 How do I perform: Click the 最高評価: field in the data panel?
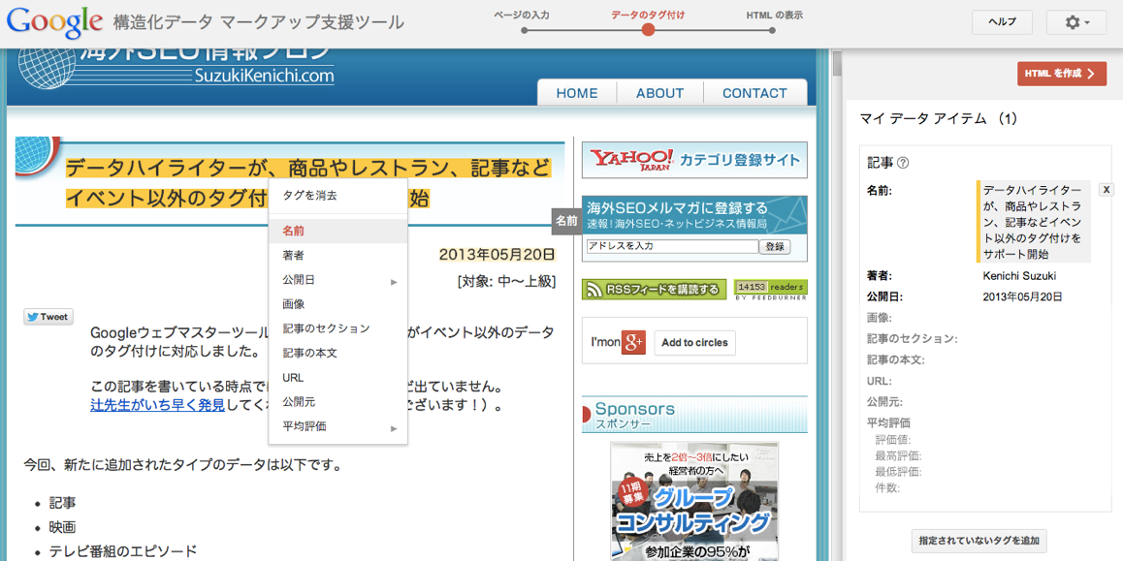[898, 455]
